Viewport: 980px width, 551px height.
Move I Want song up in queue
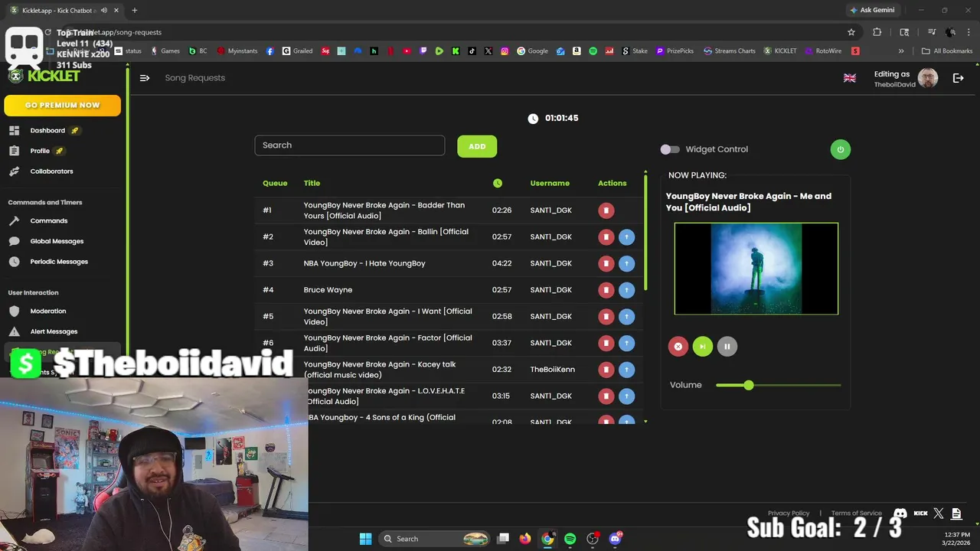click(626, 317)
